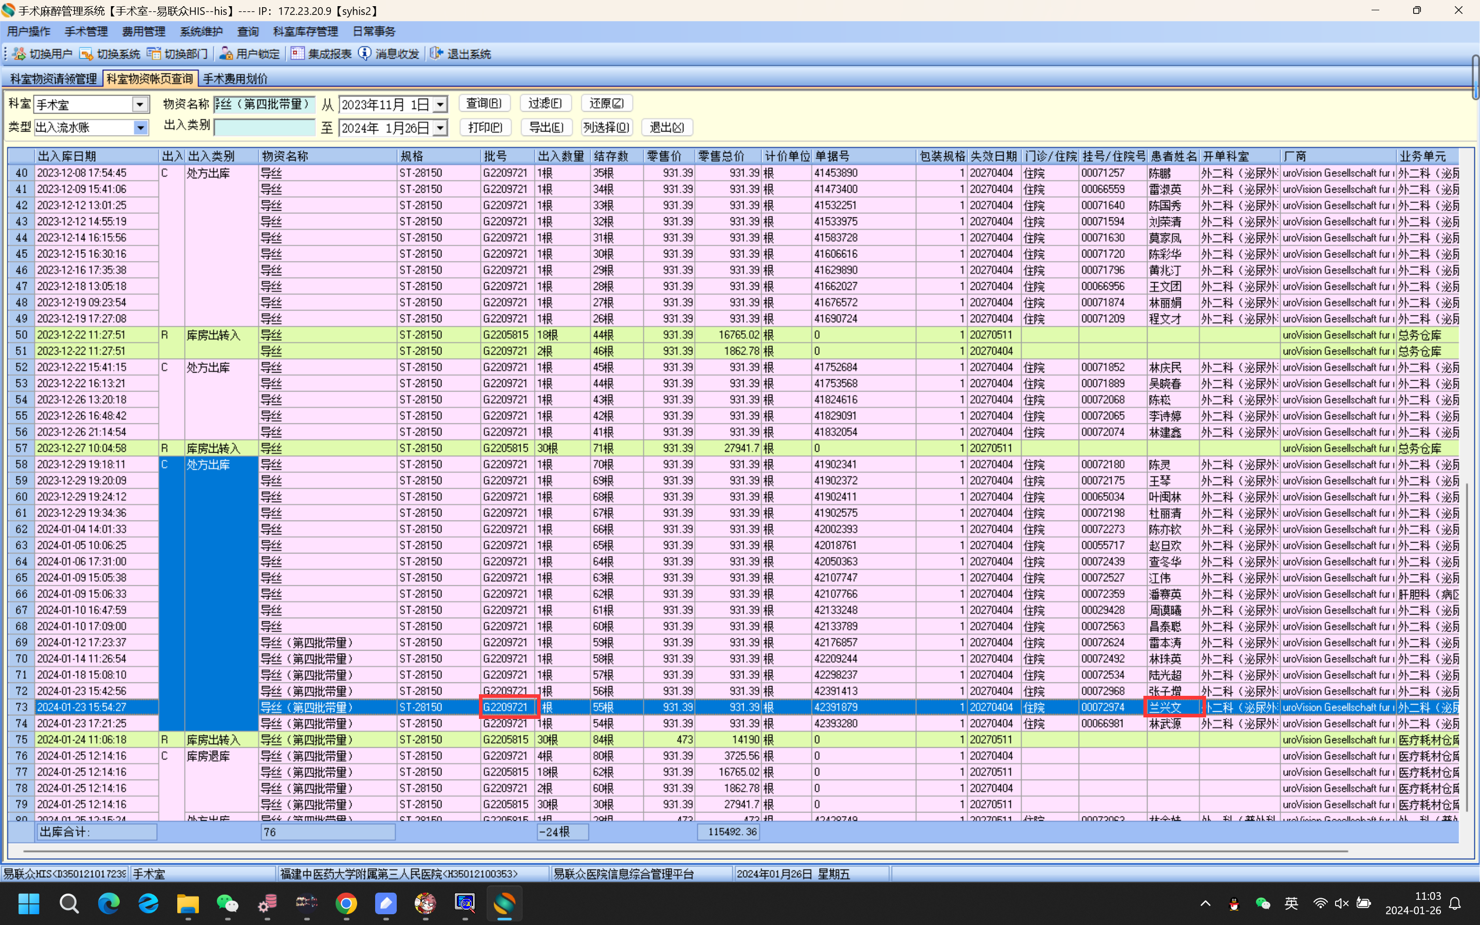Open the start date picker dropdown
1480x925 pixels.
click(x=440, y=105)
